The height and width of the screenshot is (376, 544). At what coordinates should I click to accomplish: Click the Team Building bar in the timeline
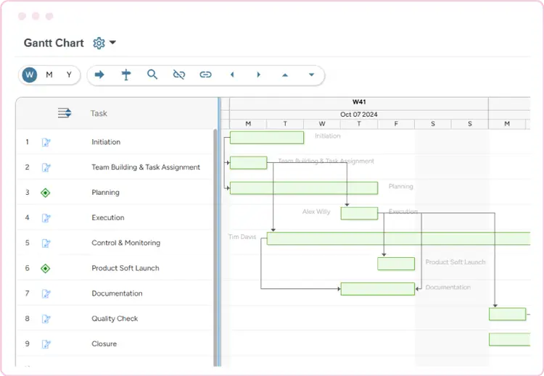click(248, 163)
